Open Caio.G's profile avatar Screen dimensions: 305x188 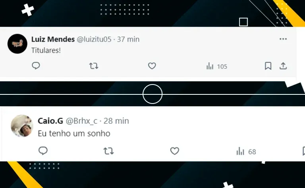point(22,126)
